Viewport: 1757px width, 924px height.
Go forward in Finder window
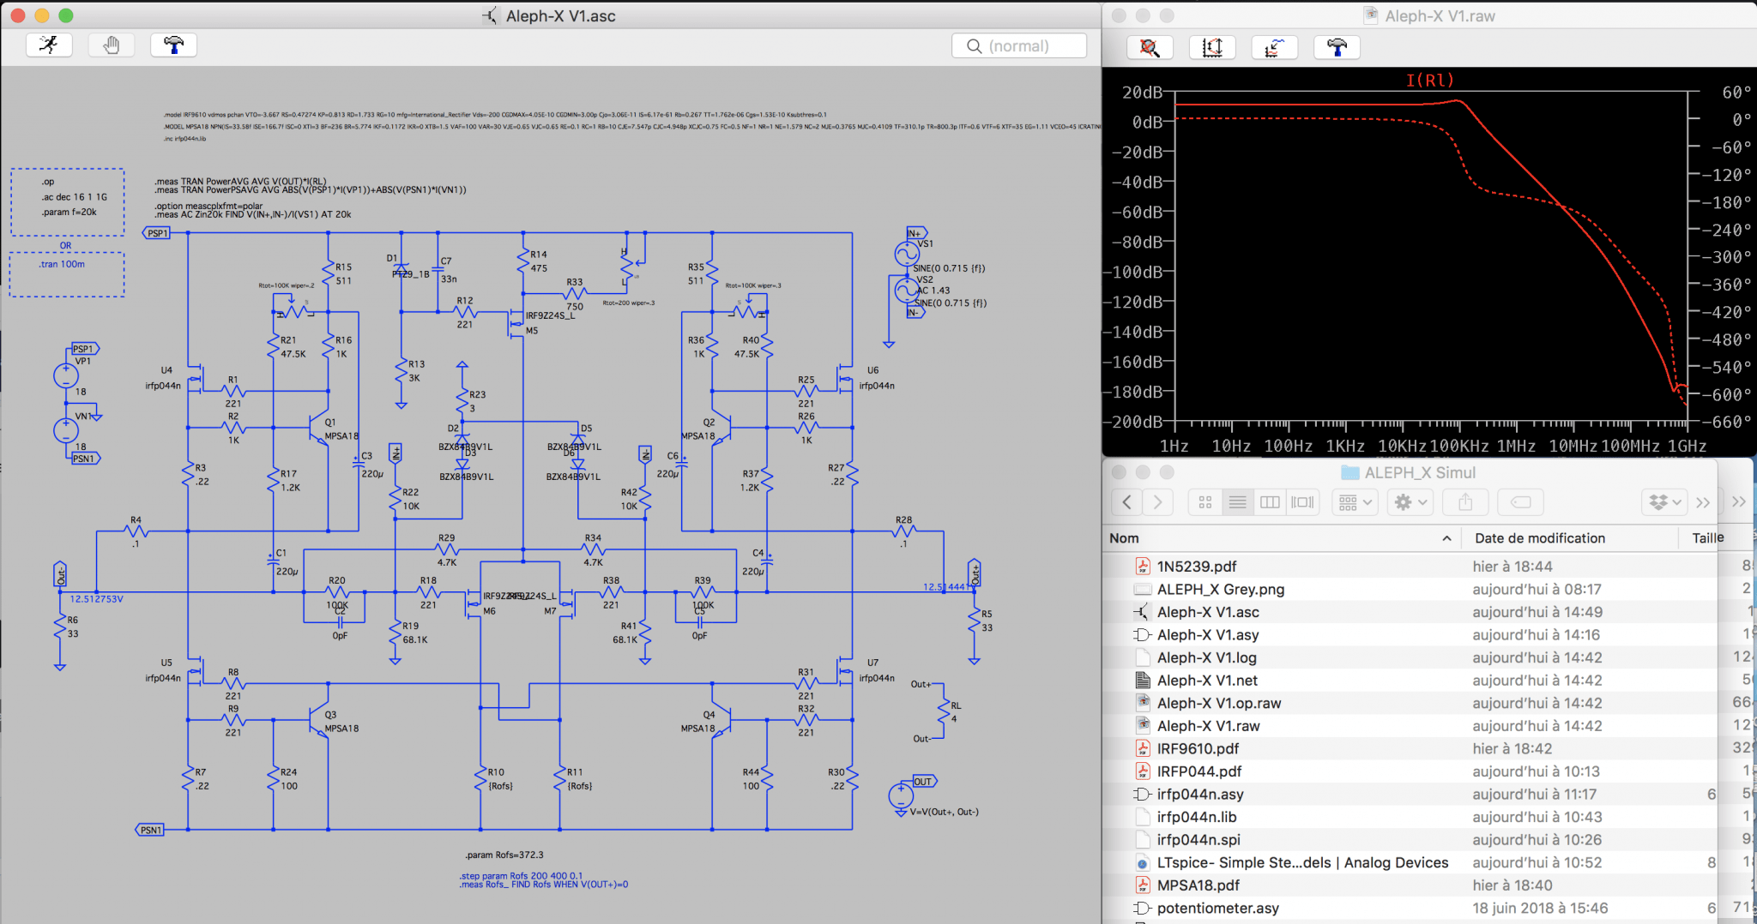point(1158,502)
